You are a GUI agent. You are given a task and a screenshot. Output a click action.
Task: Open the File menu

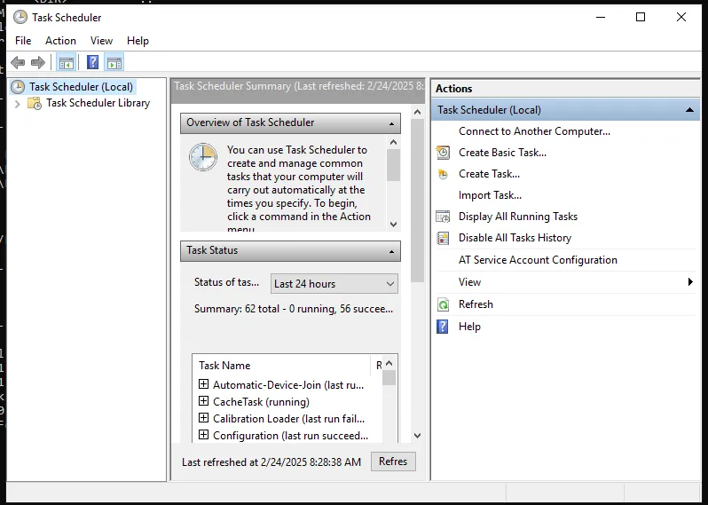pos(23,41)
